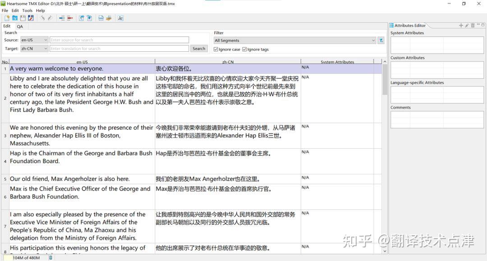Create a new TMX file
Image resolution: width=487 pixels, height=261 pixels.
pyautogui.click(x=7, y=18)
